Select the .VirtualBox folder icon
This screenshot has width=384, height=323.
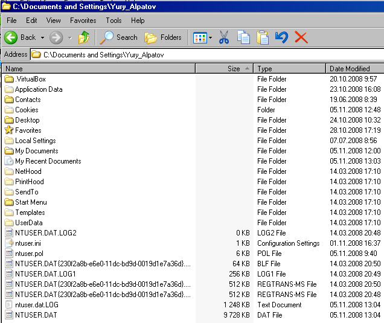pyautogui.click(x=9, y=79)
